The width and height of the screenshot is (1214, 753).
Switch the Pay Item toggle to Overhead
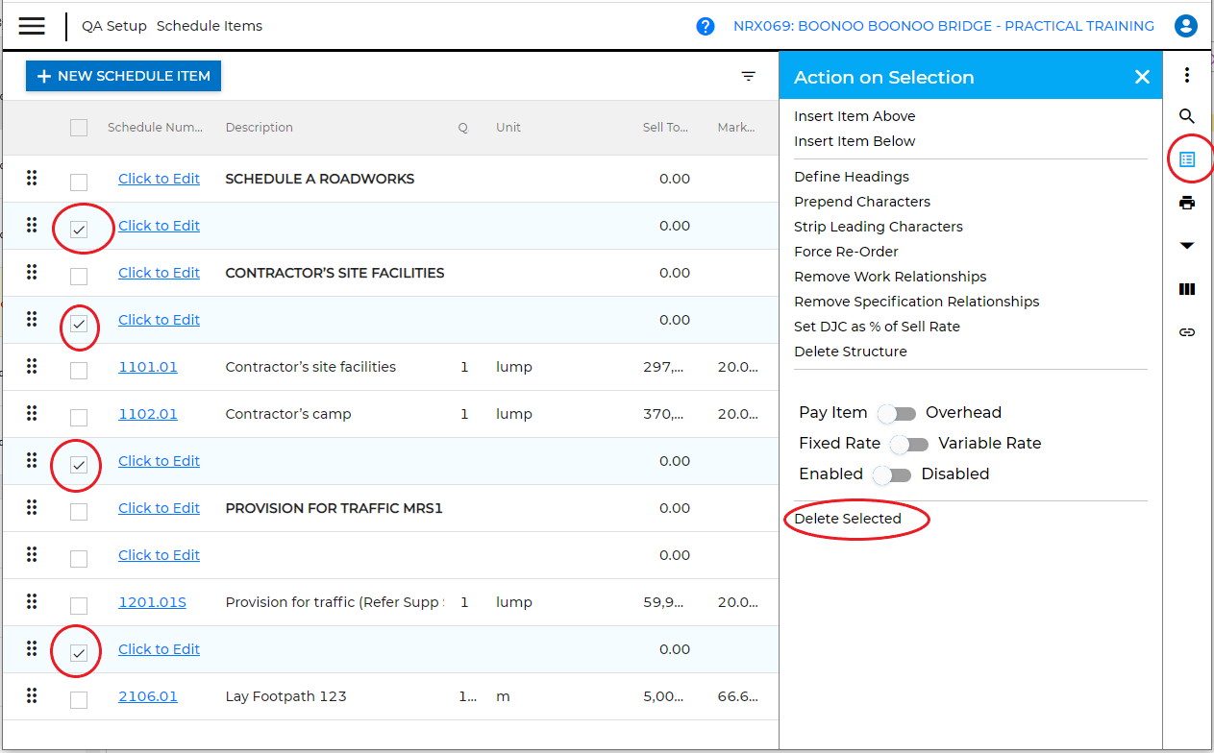pyautogui.click(x=896, y=413)
